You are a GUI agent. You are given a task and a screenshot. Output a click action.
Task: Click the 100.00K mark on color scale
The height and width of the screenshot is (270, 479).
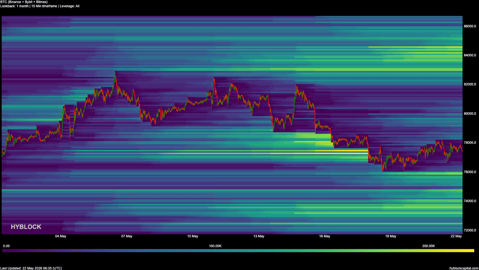pos(215,246)
